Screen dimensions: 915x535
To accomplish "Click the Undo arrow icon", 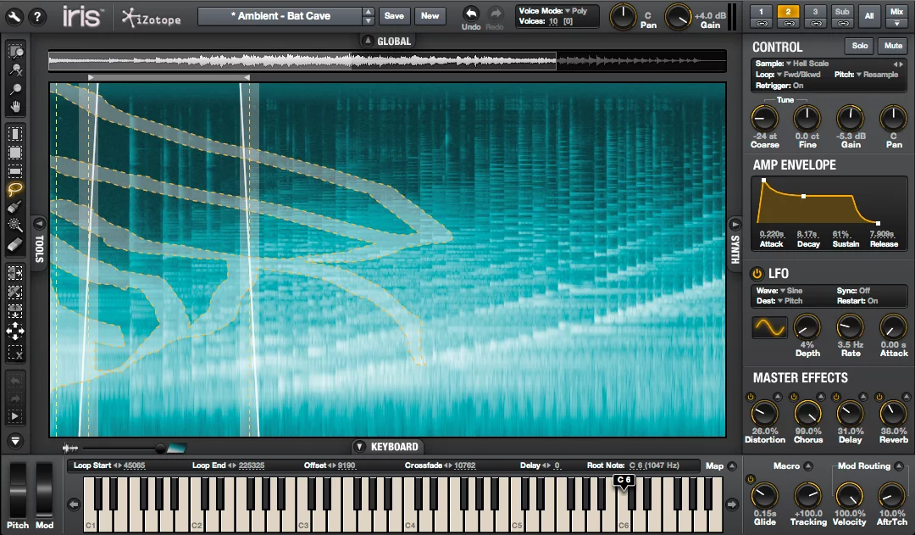I will [471, 13].
